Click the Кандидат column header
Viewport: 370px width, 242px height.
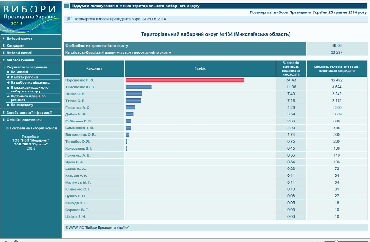click(94, 68)
